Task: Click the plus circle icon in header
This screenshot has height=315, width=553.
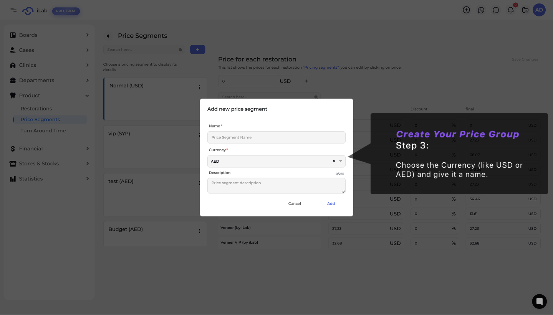Action: pyautogui.click(x=466, y=10)
